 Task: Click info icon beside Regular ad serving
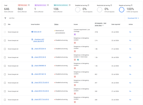[132, 5]
